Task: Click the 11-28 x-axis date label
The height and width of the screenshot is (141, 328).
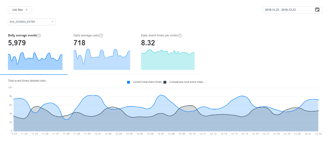Action: [x=66, y=134]
